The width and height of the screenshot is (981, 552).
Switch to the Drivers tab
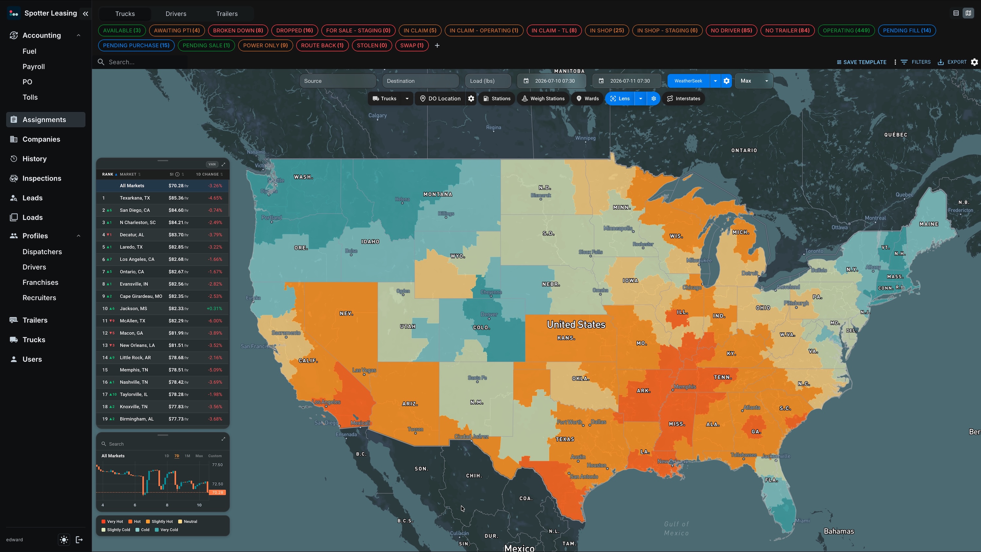tap(176, 14)
